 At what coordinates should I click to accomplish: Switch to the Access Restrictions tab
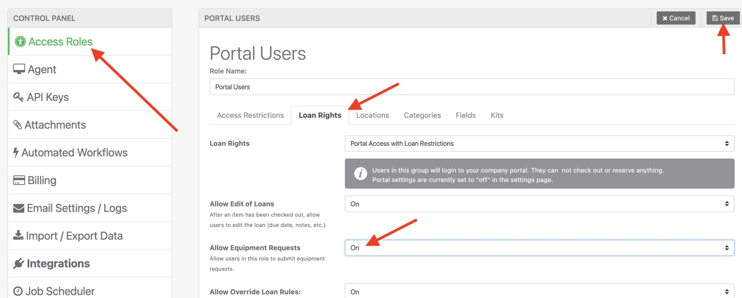click(x=250, y=115)
